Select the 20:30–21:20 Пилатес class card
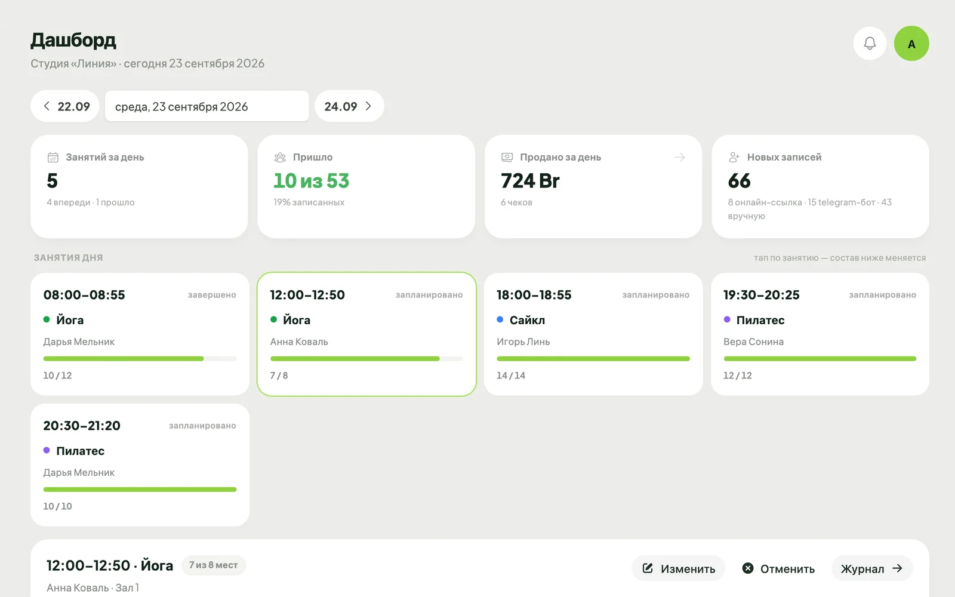Image resolution: width=955 pixels, height=597 pixels. point(140,465)
